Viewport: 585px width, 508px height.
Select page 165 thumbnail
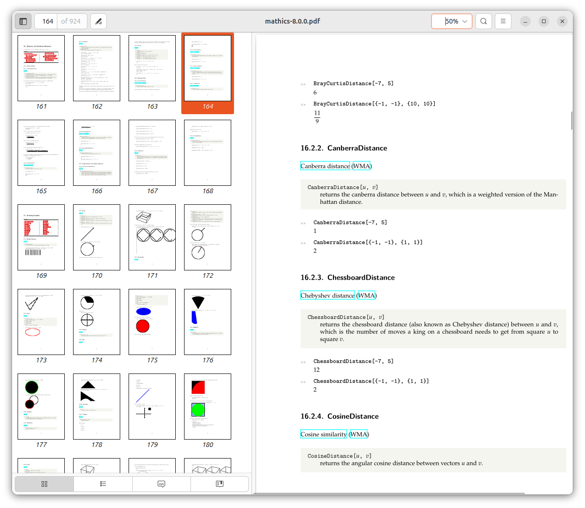point(41,153)
